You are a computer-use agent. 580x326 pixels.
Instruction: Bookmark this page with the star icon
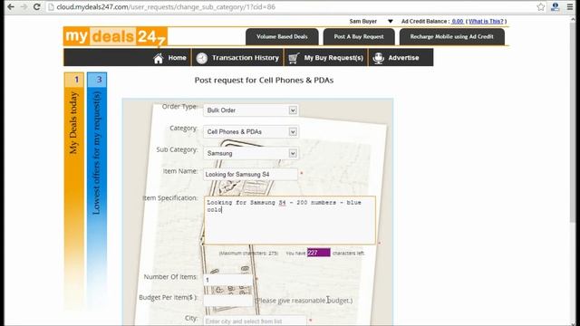pyautogui.click(x=541, y=7)
